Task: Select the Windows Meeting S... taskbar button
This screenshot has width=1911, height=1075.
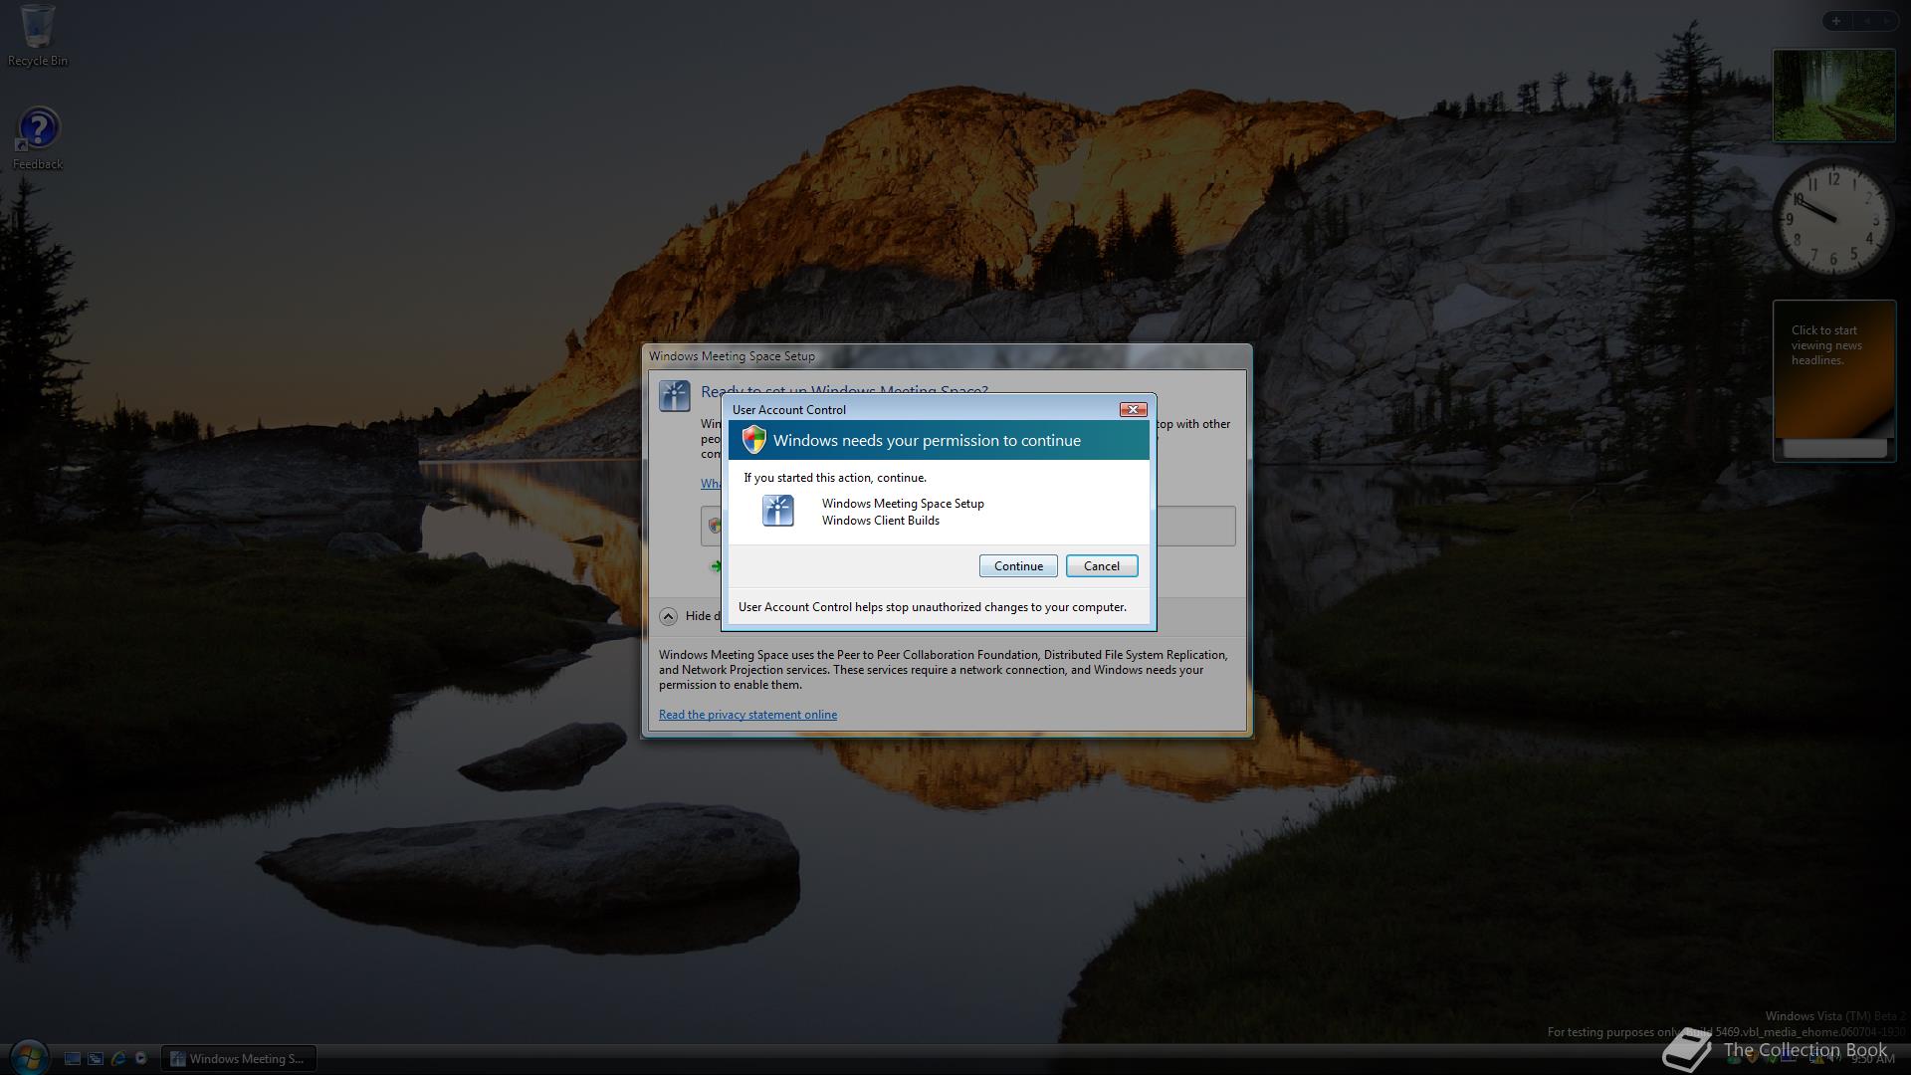Action: click(x=239, y=1059)
